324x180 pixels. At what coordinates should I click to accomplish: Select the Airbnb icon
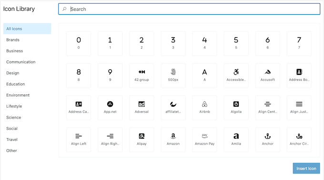pos(204,108)
